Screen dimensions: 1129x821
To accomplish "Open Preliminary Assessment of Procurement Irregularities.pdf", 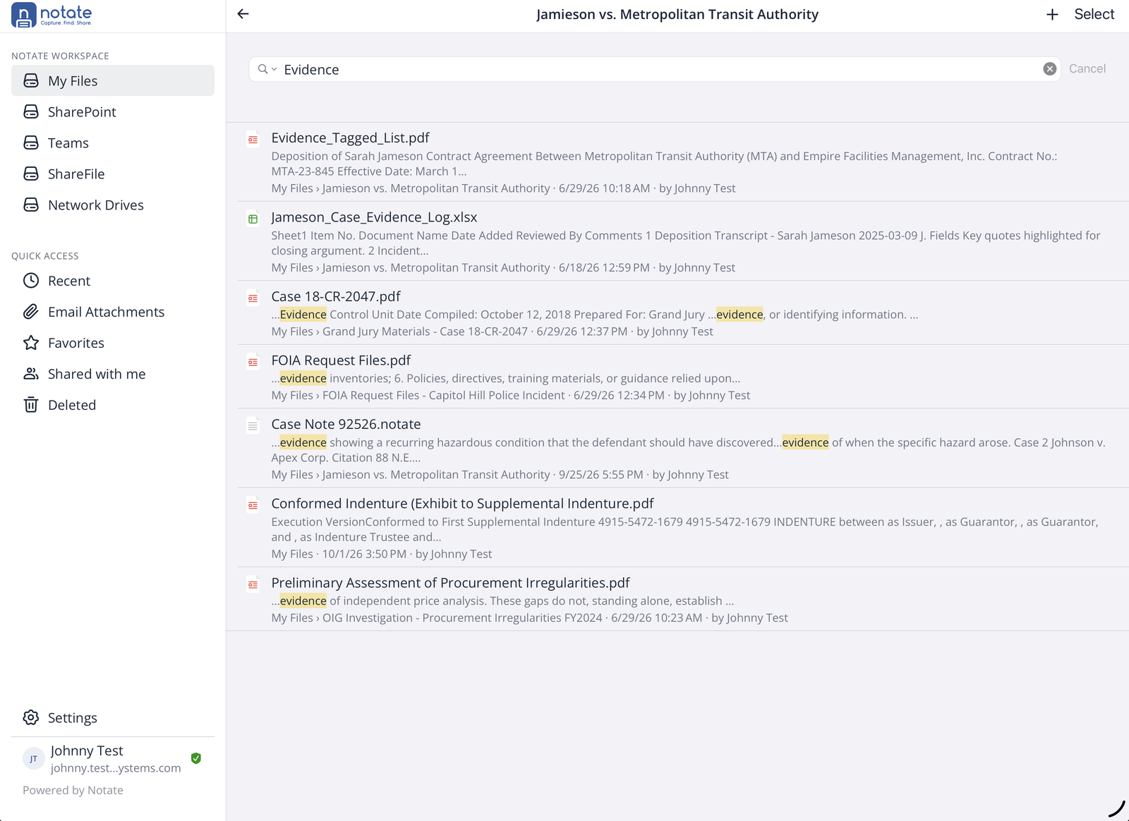I will [677, 600].
